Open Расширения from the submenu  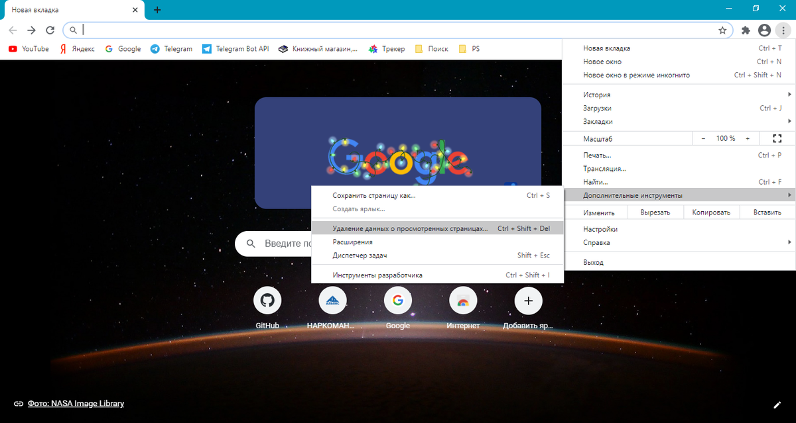(x=437, y=242)
